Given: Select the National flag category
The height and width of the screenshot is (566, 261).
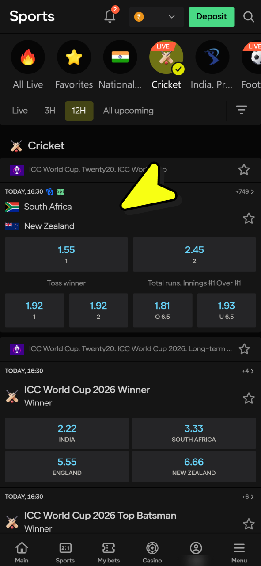Looking at the screenshot, I should pos(120,57).
